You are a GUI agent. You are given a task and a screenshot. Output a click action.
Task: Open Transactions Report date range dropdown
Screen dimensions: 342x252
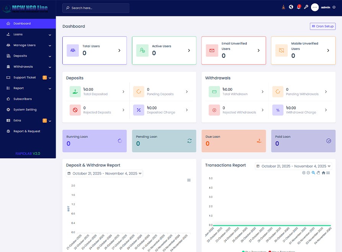(293, 166)
